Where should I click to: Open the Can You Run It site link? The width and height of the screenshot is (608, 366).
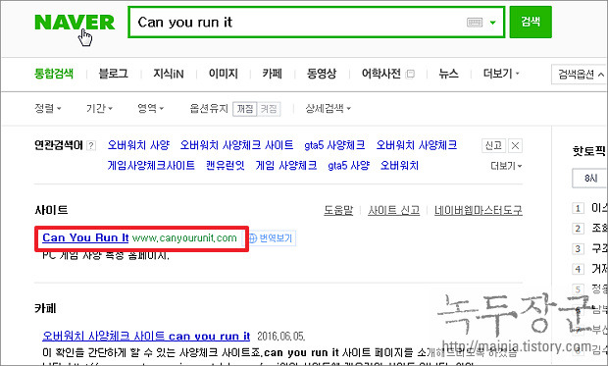click(x=85, y=237)
